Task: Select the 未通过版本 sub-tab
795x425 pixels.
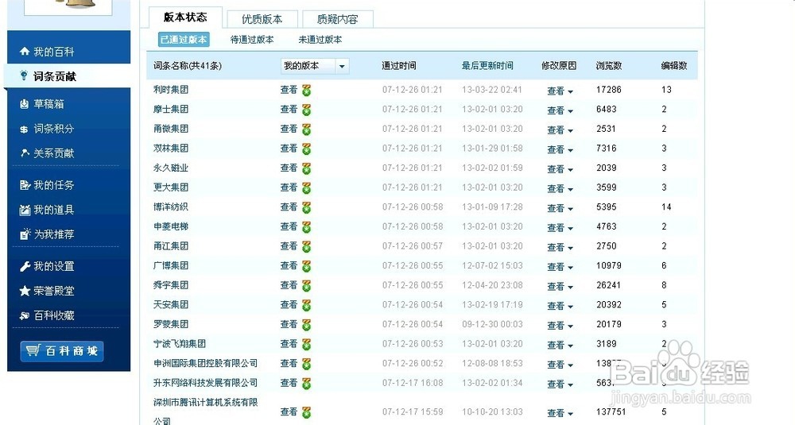Action: click(x=320, y=40)
